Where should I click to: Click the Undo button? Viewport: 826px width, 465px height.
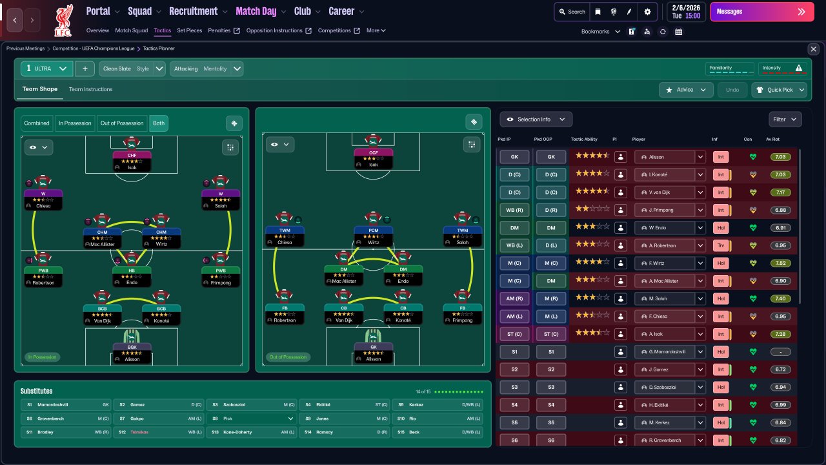(x=732, y=90)
